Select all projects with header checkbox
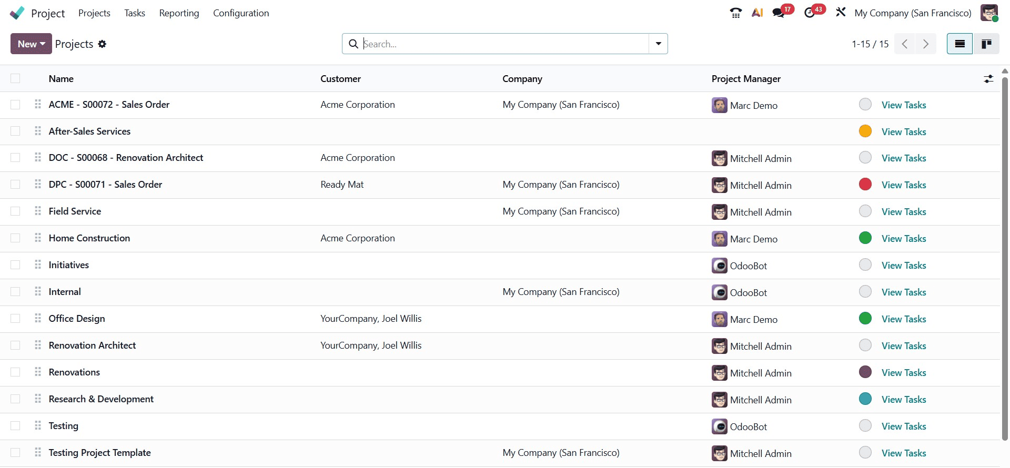Viewport: 1010px width, 468px height. coord(15,78)
